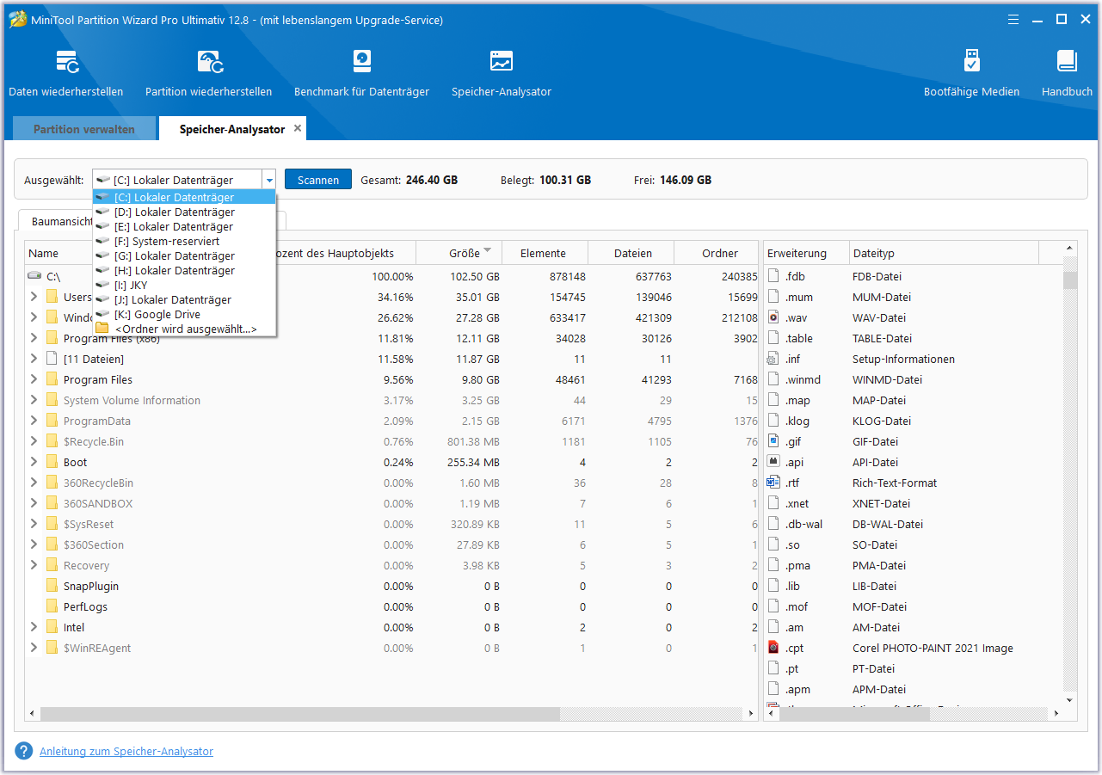Sort by the Ordner column header
The height and width of the screenshot is (775, 1102).
(x=716, y=253)
